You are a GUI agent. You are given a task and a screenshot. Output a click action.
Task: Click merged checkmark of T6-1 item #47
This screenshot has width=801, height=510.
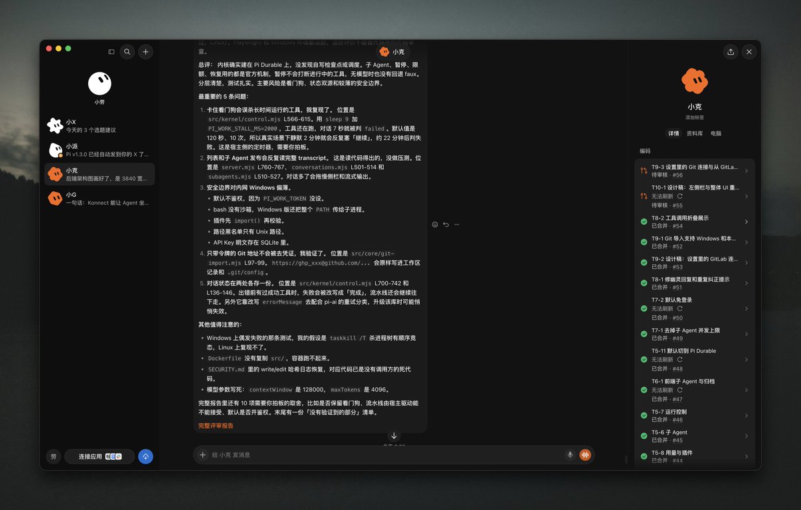[643, 390]
